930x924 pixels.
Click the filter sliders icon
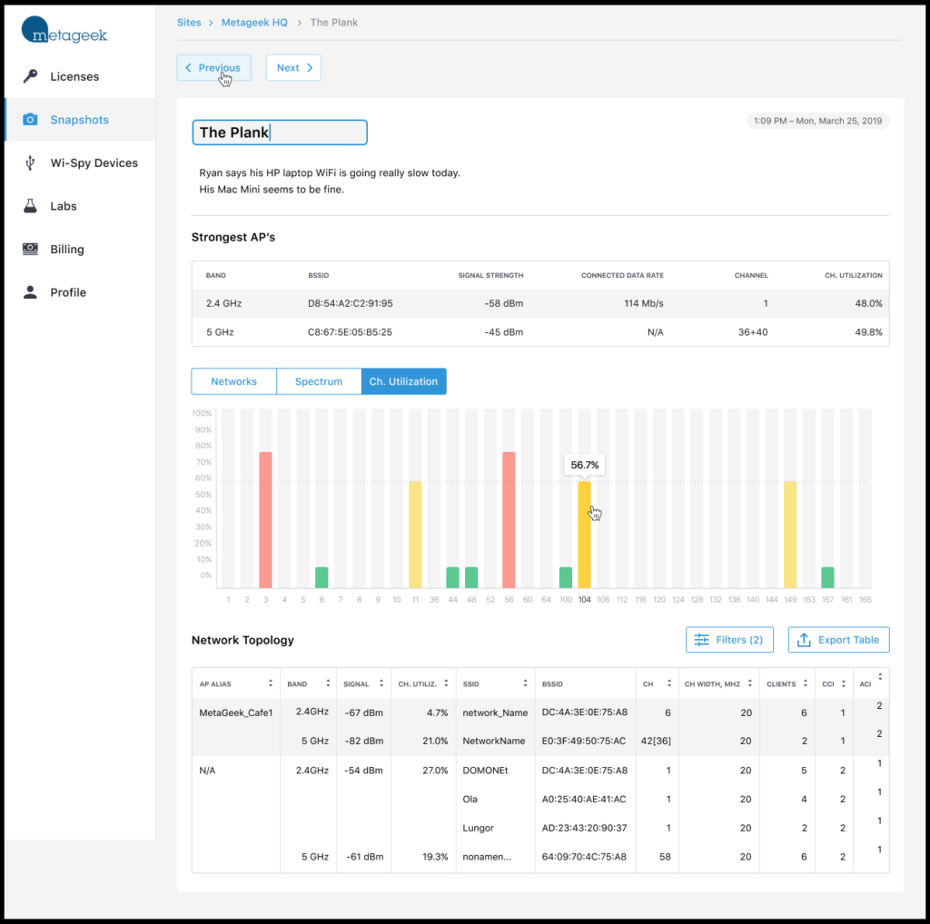pyautogui.click(x=702, y=640)
